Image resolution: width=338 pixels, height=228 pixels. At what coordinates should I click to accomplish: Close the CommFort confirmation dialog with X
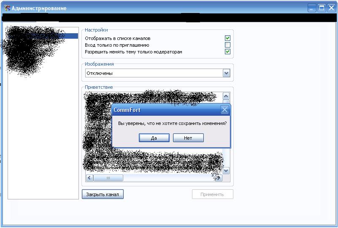pyautogui.click(x=225, y=110)
